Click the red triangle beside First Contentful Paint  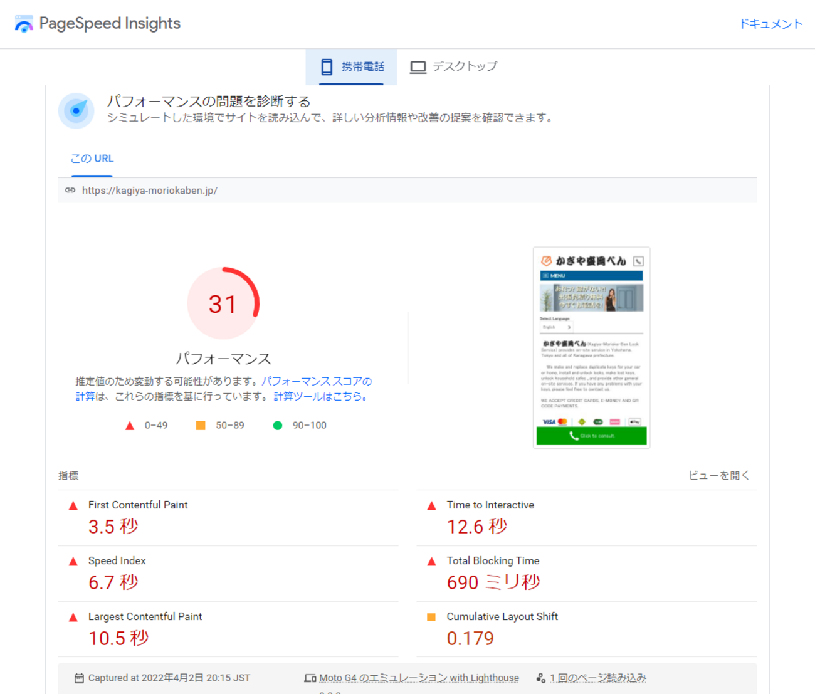pyautogui.click(x=73, y=506)
